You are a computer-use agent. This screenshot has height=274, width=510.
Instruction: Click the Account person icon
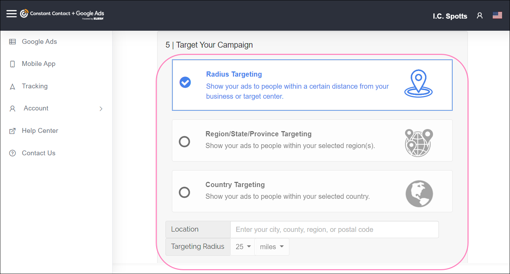12,109
